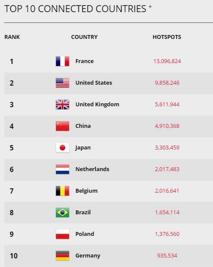
Task: Click the Poland flag icon
Action: click(63, 234)
